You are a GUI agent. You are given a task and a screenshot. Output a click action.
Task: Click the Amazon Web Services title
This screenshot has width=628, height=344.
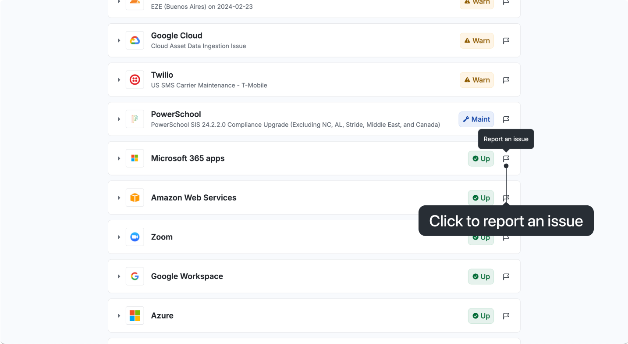194,198
